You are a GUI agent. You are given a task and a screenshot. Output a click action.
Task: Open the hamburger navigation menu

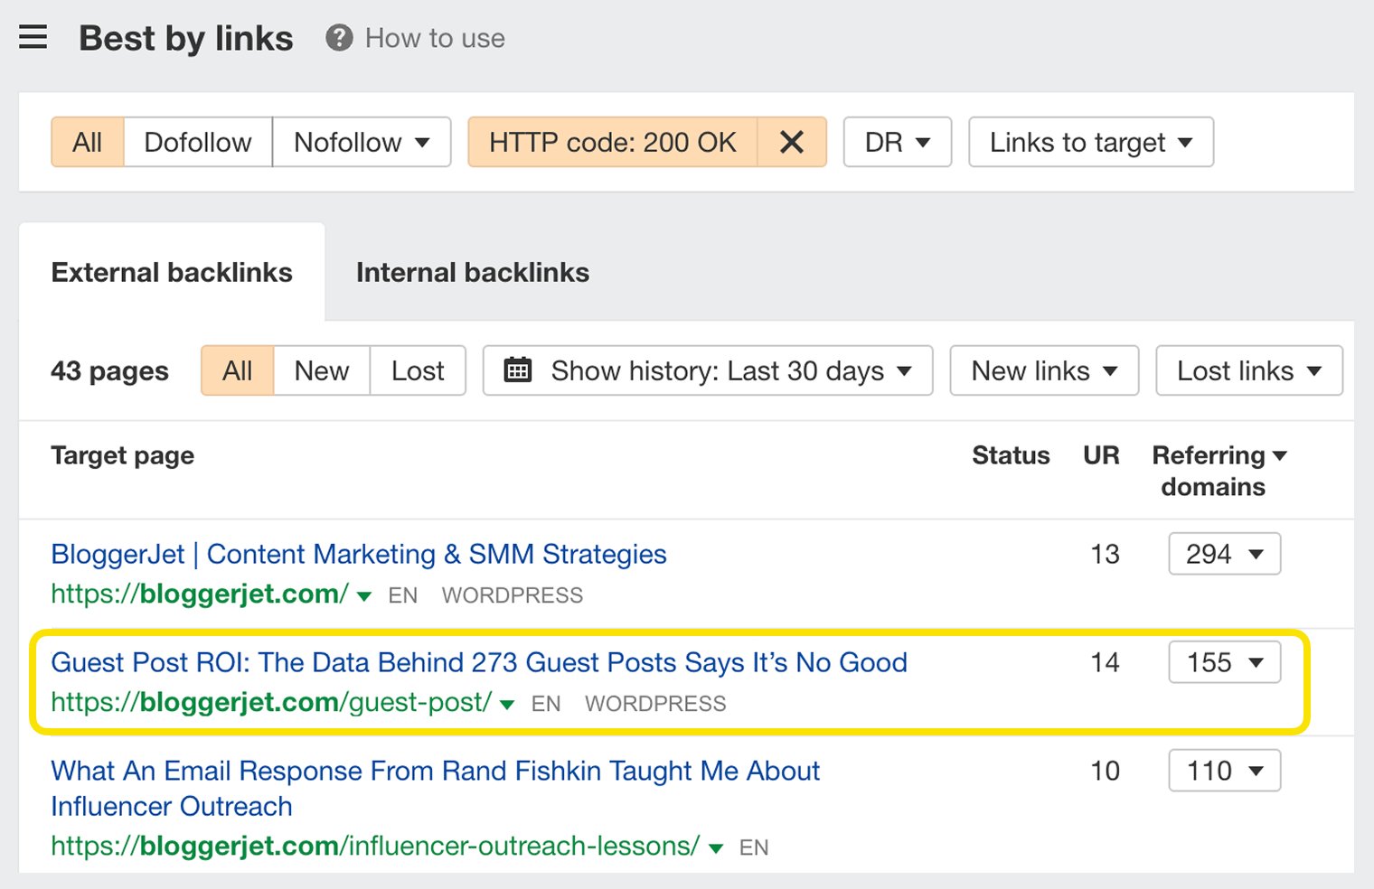pos(33,38)
